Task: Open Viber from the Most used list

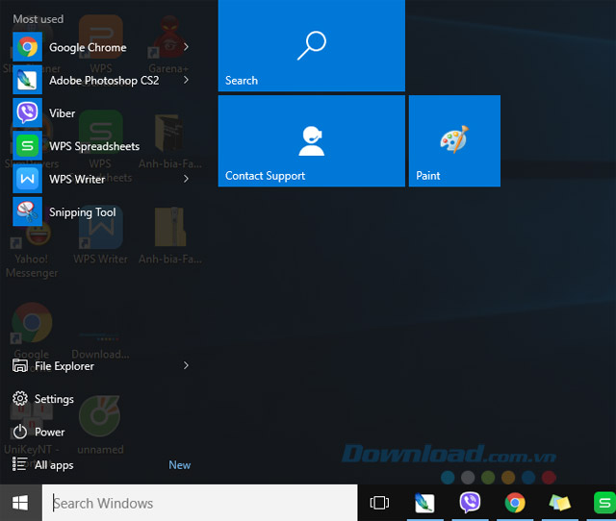Action: coord(62,113)
